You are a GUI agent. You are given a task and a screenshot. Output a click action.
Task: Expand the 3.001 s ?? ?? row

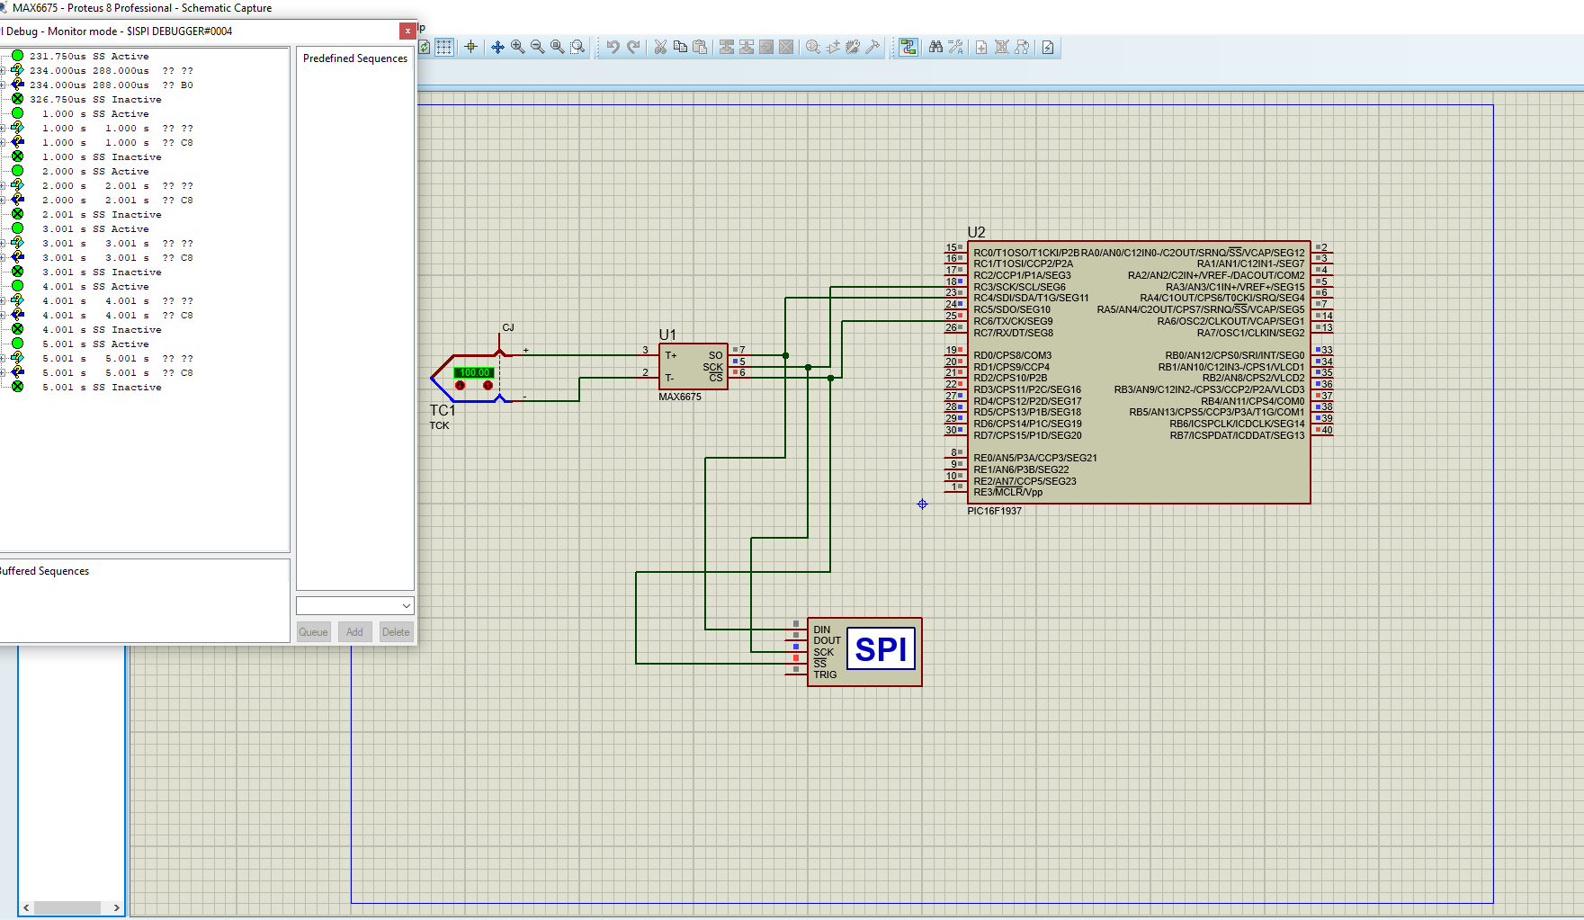coord(3,244)
